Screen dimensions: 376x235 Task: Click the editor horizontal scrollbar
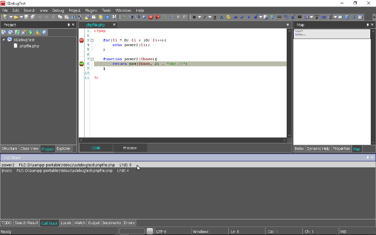click(183, 140)
